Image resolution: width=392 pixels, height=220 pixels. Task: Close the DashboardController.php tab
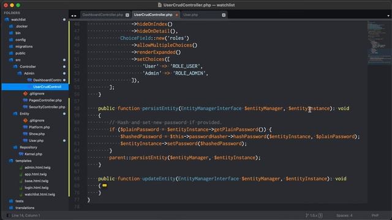(127, 15)
